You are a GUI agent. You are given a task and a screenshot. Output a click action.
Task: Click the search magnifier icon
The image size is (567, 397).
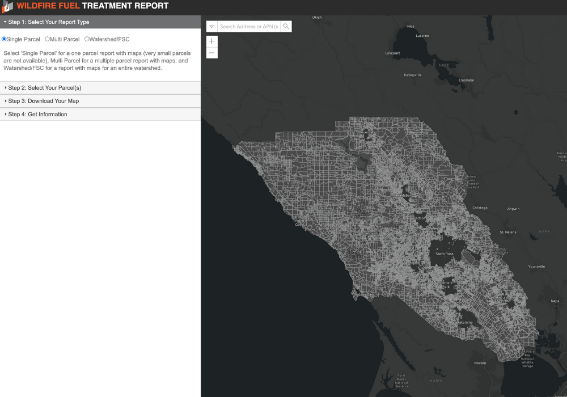coord(286,27)
